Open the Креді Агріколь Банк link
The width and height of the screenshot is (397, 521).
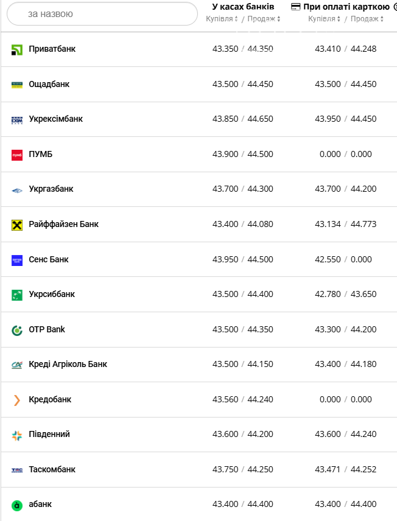click(68, 365)
